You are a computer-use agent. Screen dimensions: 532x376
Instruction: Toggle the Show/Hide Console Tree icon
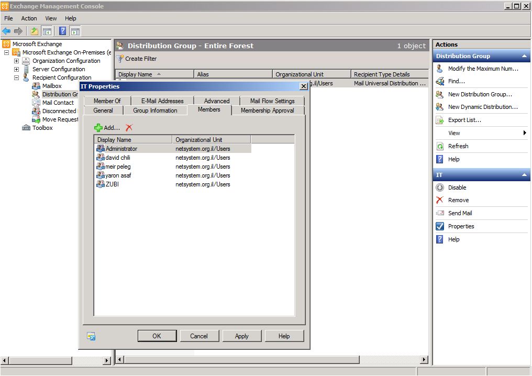pyautogui.click(x=47, y=31)
